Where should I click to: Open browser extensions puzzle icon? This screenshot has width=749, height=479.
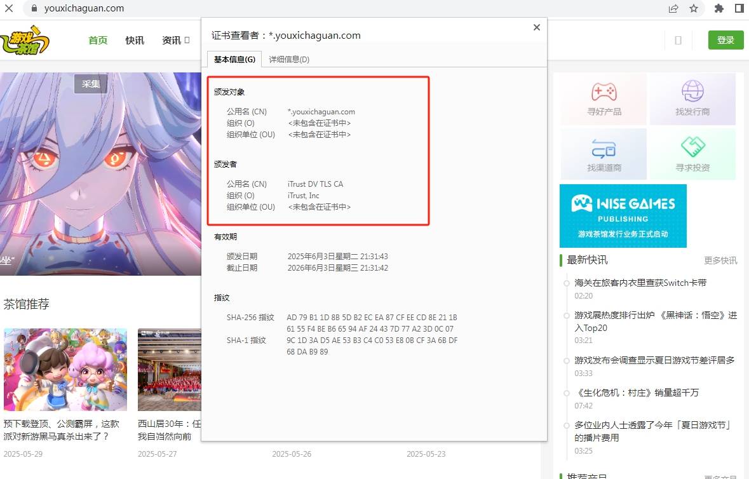(719, 8)
